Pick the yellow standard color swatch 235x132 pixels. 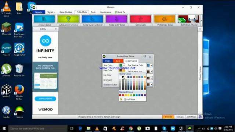click(128, 95)
